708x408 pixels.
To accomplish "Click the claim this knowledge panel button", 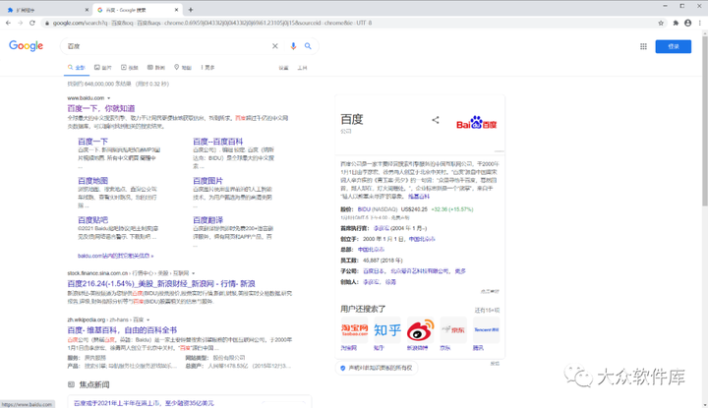I will [x=377, y=368].
